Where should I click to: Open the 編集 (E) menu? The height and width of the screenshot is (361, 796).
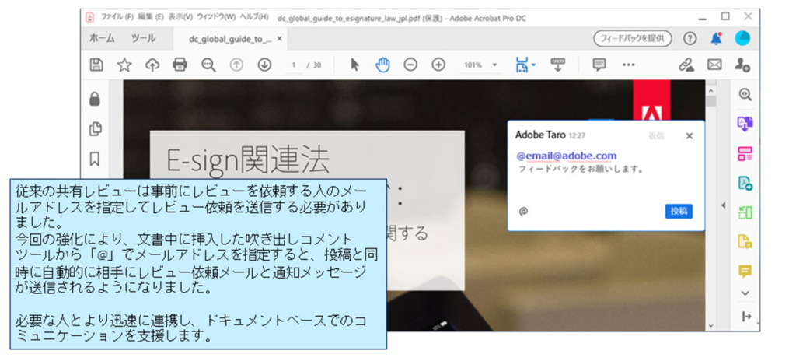[150, 17]
